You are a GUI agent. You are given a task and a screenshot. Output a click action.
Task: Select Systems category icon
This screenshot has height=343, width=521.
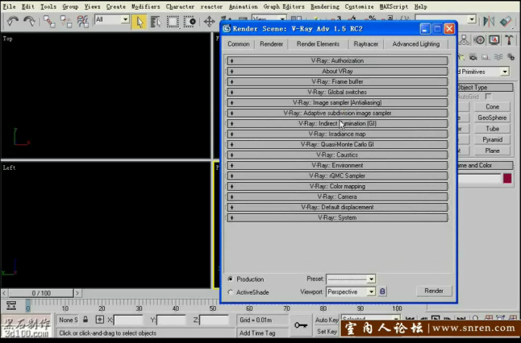[x=511, y=57]
